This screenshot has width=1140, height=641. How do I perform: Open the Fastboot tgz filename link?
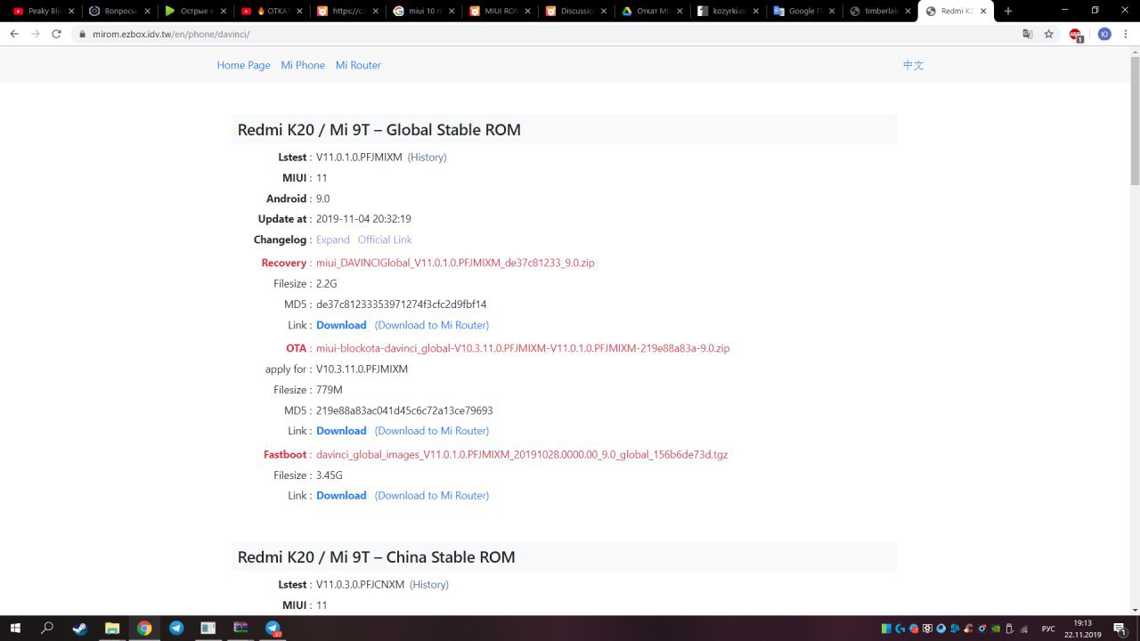(522, 454)
